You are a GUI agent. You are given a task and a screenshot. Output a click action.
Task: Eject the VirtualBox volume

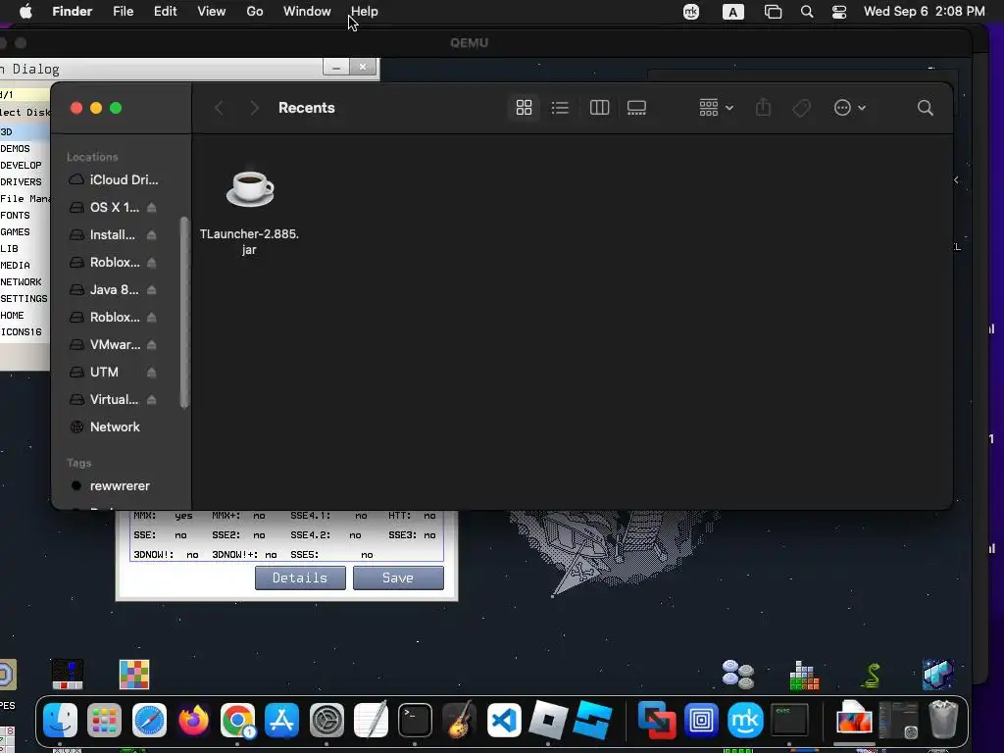click(152, 400)
